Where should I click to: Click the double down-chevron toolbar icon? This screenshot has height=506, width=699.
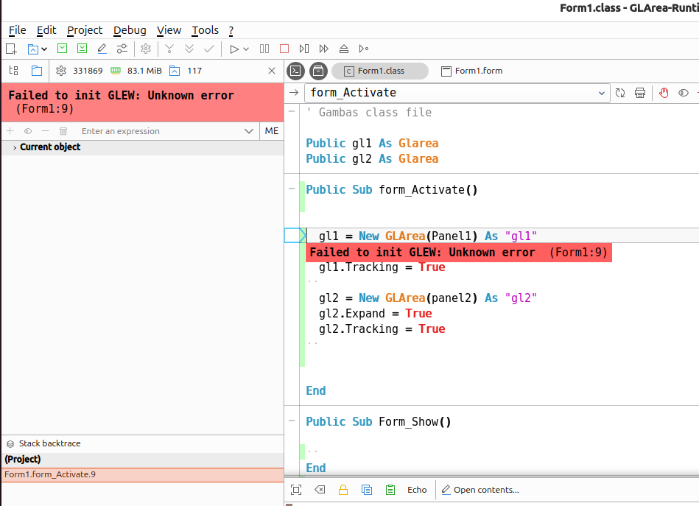(x=189, y=49)
